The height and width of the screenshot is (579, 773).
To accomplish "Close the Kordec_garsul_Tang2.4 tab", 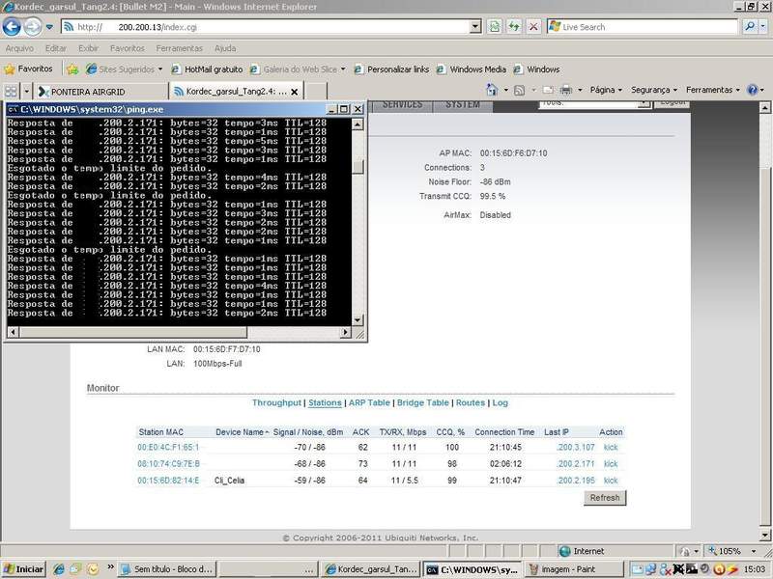I will (x=295, y=92).
